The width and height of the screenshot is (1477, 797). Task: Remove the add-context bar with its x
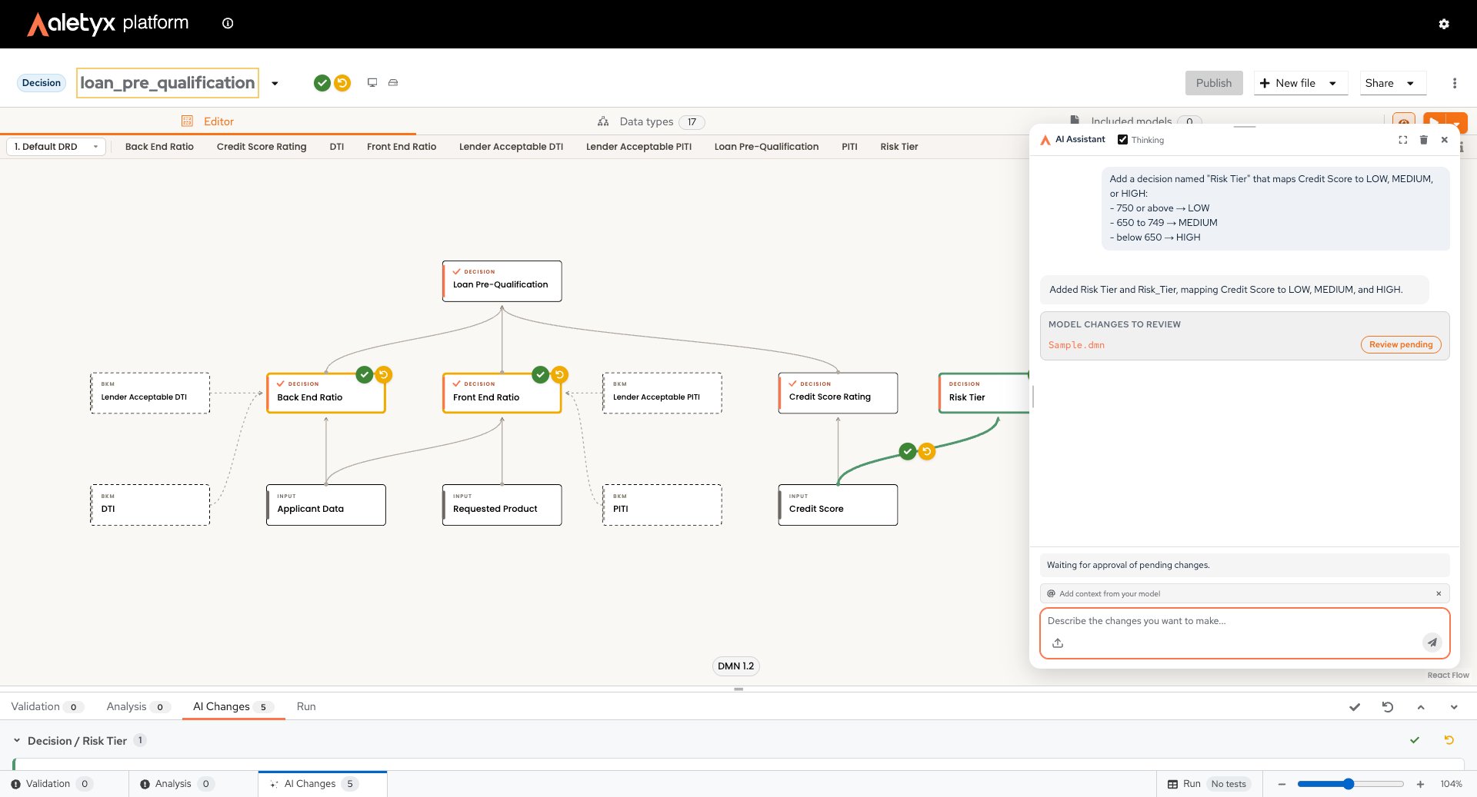point(1439,593)
